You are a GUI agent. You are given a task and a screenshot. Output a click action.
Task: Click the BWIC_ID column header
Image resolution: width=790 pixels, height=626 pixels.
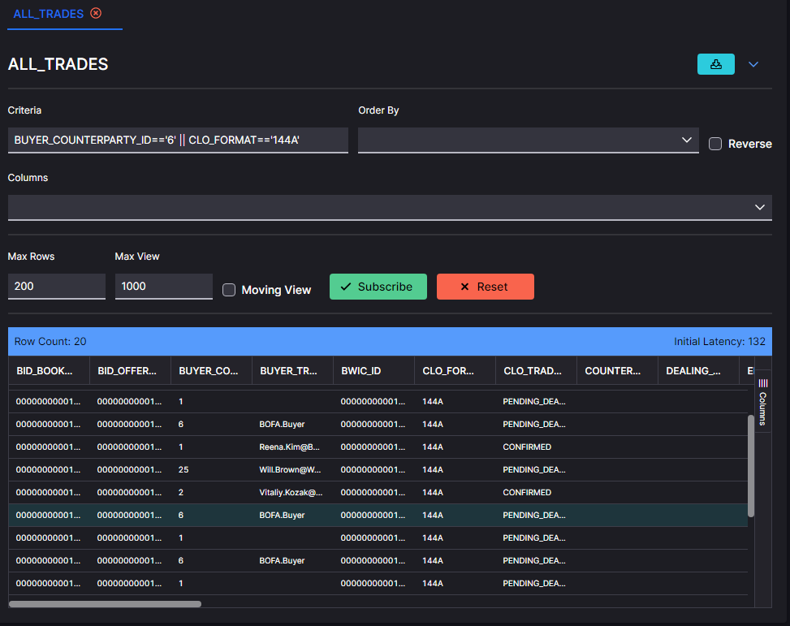[x=373, y=371]
